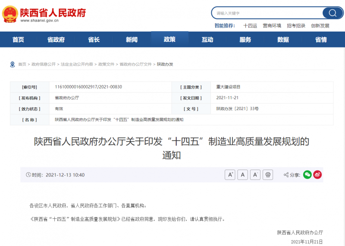Select the 名称 row document title text
Viewport: 345px width, 246px height.
click(119, 120)
